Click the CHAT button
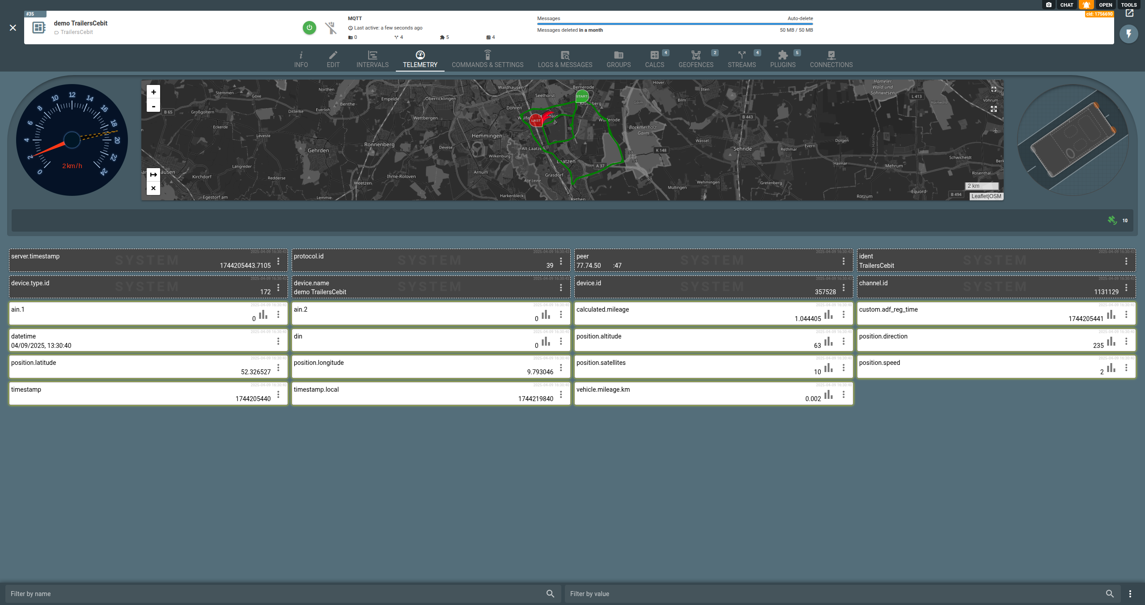The width and height of the screenshot is (1145, 605). click(x=1066, y=5)
